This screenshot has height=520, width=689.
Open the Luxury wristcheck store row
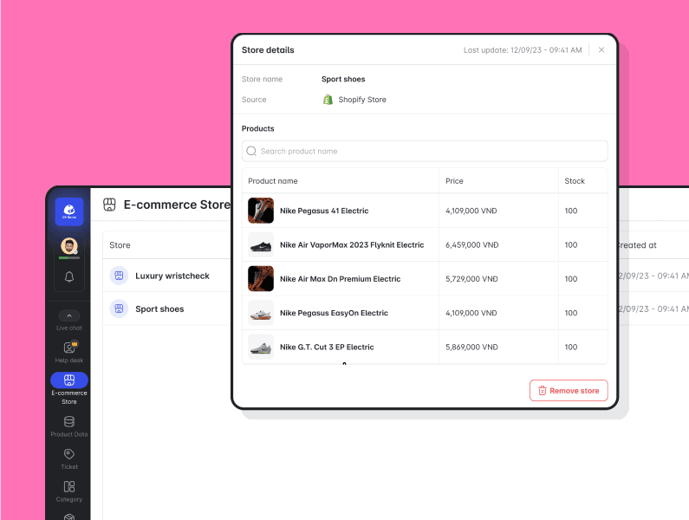click(167, 276)
